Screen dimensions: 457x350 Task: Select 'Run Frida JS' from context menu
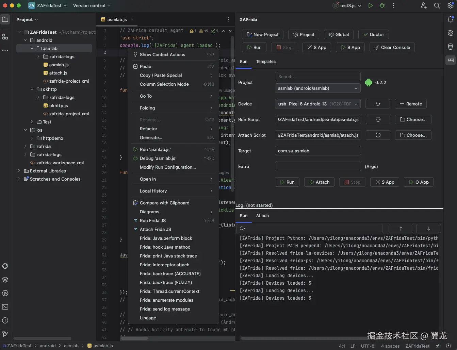(153, 220)
